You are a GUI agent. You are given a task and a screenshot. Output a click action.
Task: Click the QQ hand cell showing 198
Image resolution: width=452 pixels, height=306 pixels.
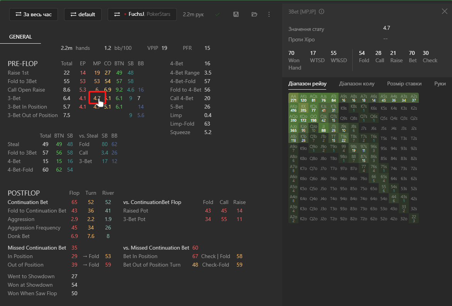[314, 118]
